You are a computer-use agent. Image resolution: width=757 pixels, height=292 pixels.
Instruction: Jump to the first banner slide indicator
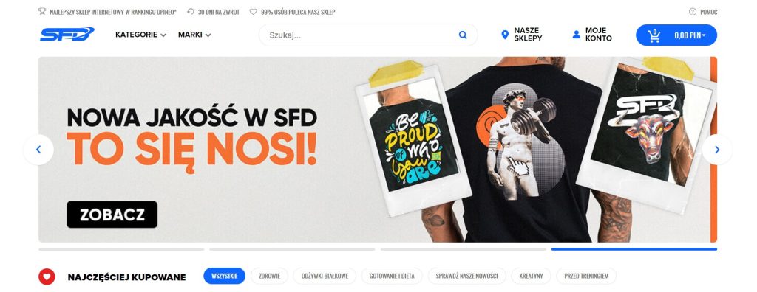(x=121, y=249)
